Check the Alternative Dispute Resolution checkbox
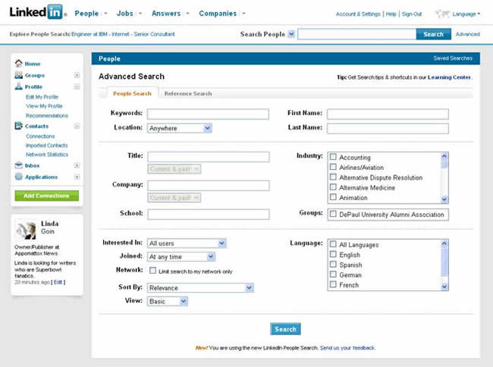 click(x=333, y=177)
